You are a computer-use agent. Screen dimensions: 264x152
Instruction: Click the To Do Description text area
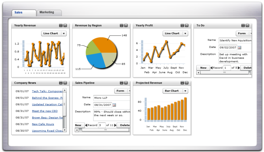(235, 58)
